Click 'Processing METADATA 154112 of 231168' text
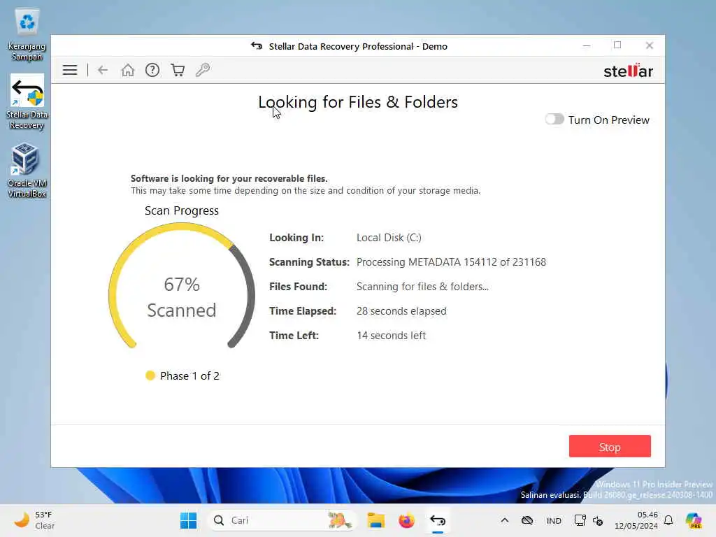This screenshot has width=716, height=537. 451,262
